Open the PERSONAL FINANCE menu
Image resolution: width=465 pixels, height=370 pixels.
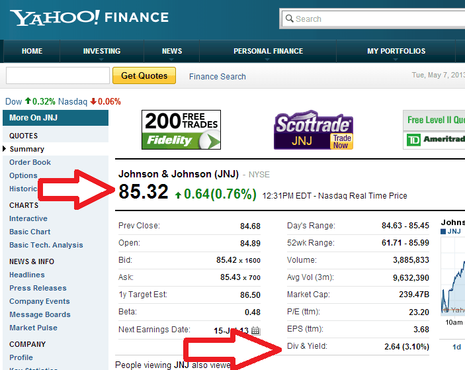click(x=268, y=51)
